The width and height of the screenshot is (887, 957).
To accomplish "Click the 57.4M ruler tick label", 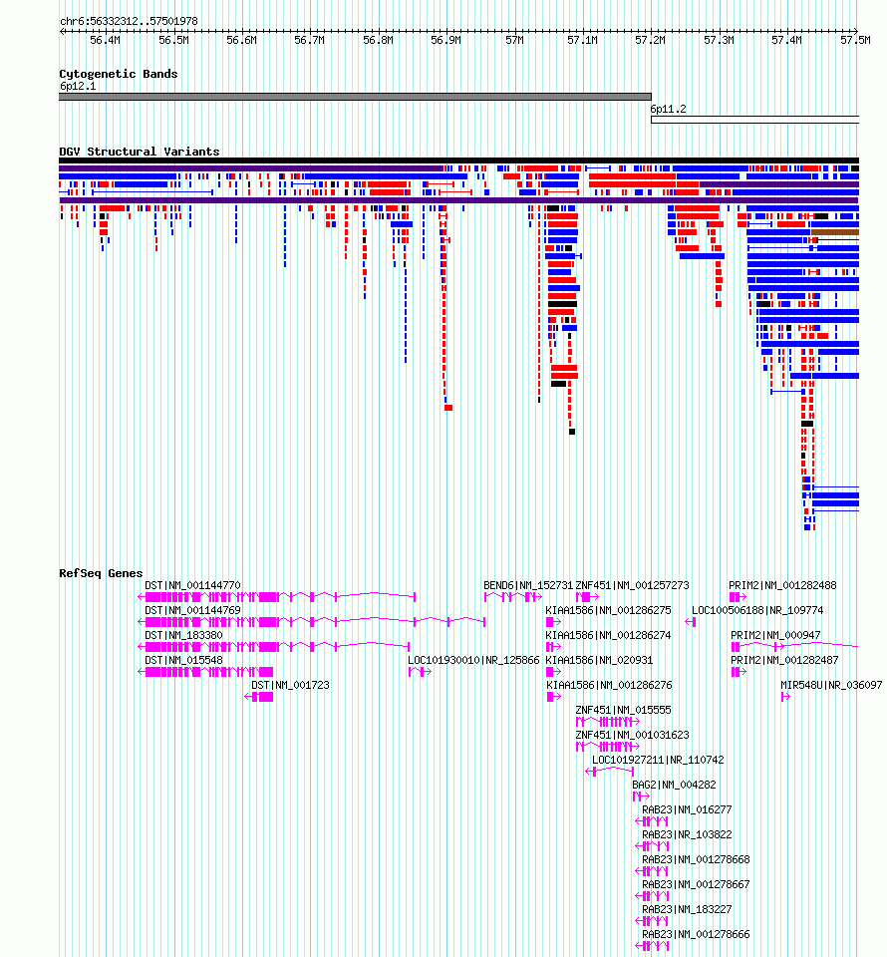I will tap(787, 40).
